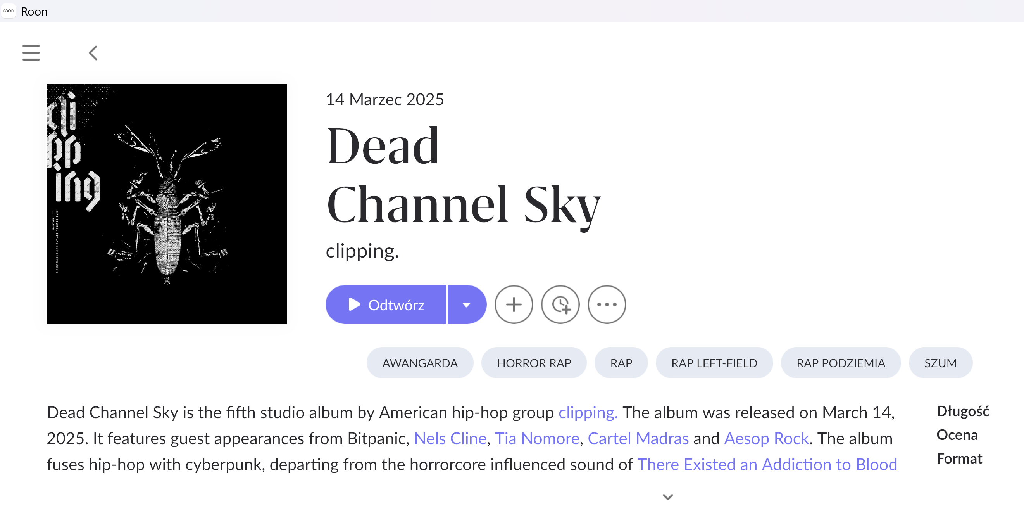Open the hamburger navigation menu

coord(31,52)
